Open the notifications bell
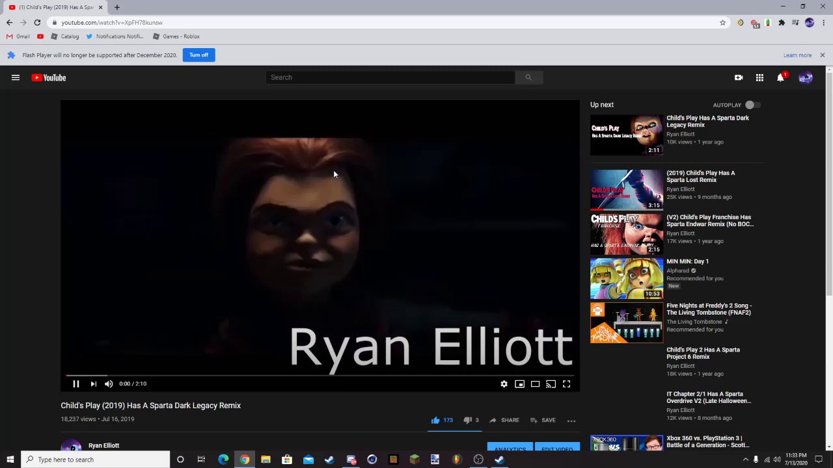The height and width of the screenshot is (468, 833). [781, 77]
